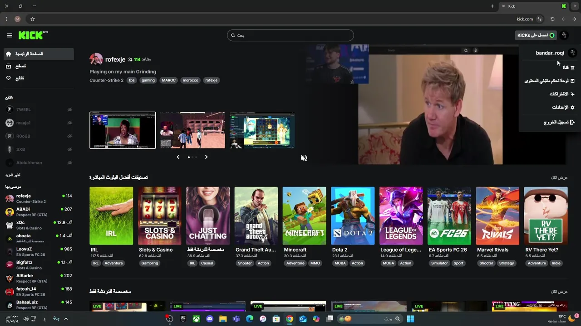Viewport: 581px width, 326px height.
Task: Open ABADi recommended channel
Action: (x=38, y=212)
